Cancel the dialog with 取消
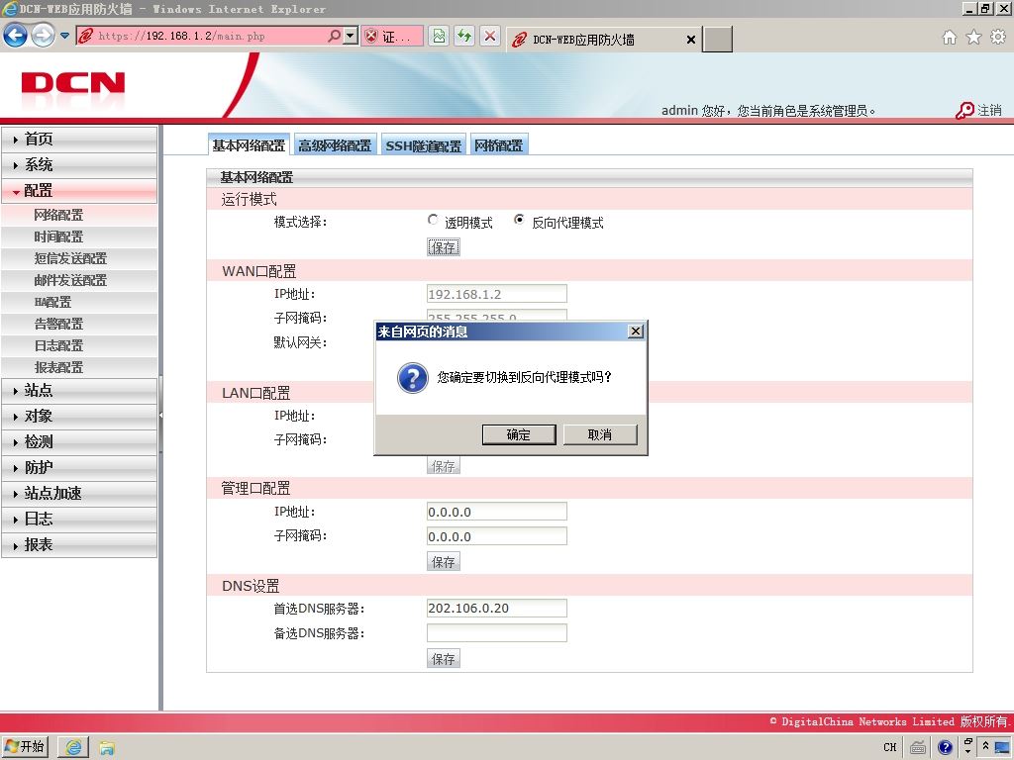Viewport: 1014px width, 760px height. point(600,434)
